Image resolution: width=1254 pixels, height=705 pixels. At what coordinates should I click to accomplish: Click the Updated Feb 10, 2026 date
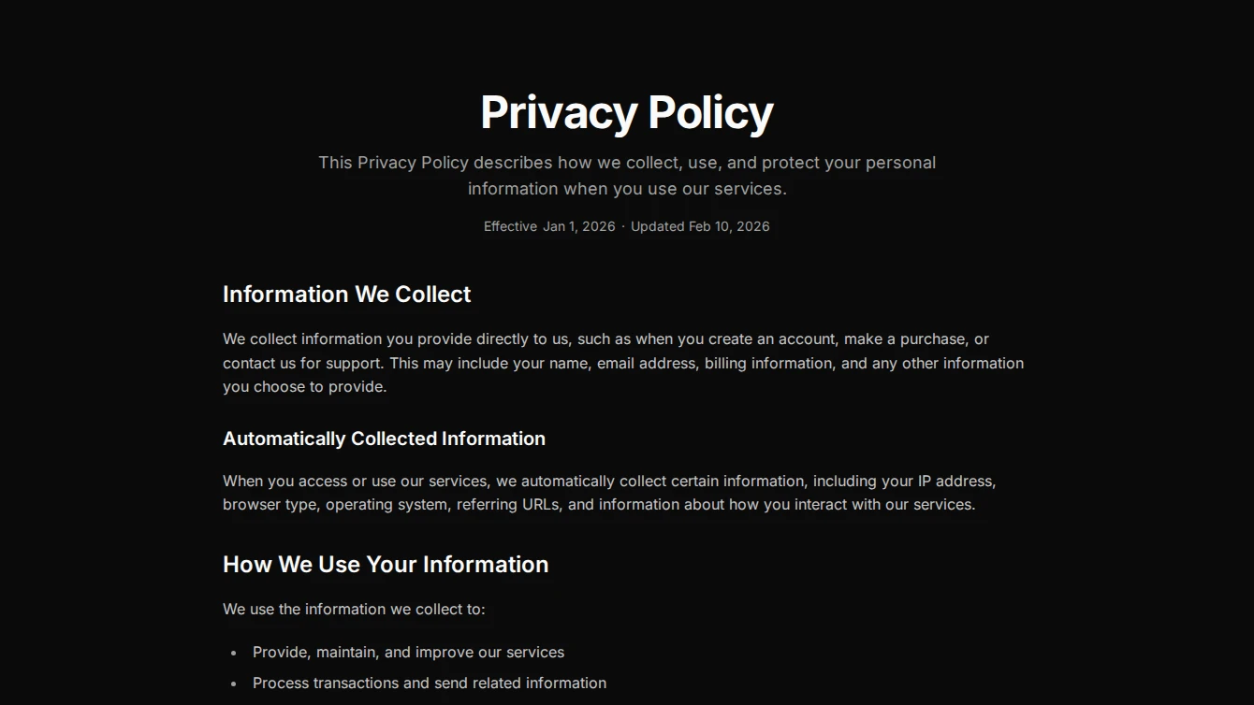click(700, 226)
